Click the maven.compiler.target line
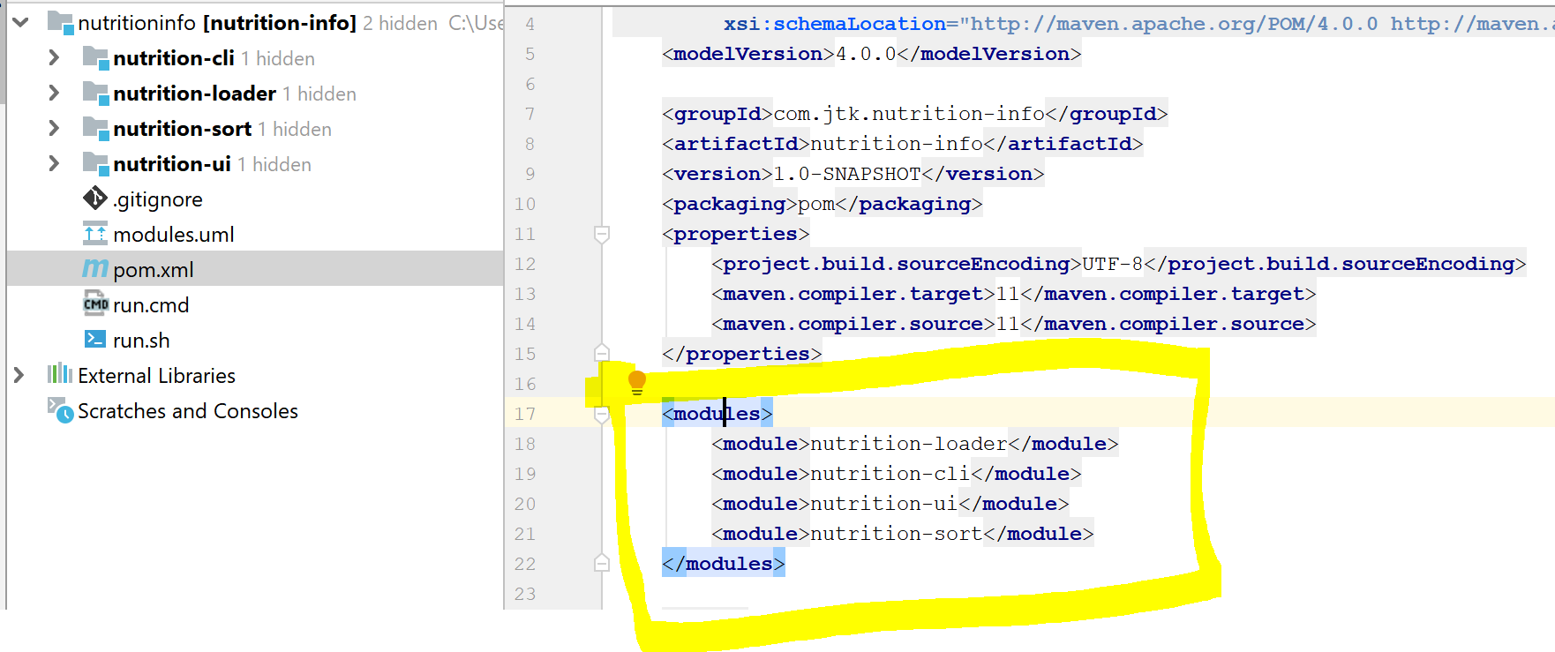1555x652 pixels. [x=1014, y=293]
